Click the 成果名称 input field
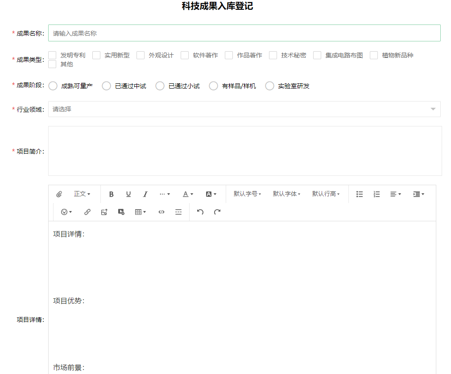The width and height of the screenshot is (451, 374). (x=244, y=33)
